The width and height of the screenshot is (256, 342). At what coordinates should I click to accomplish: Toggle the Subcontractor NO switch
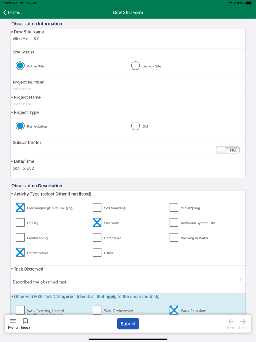point(227,150)
